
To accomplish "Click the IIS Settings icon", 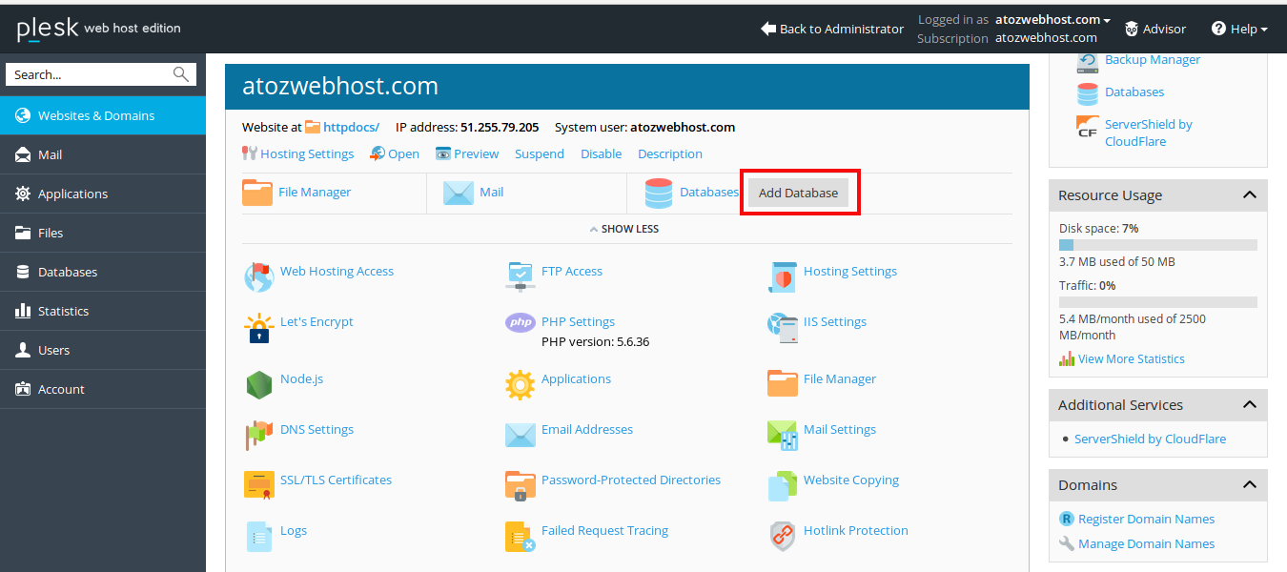I will coord(783,328).
